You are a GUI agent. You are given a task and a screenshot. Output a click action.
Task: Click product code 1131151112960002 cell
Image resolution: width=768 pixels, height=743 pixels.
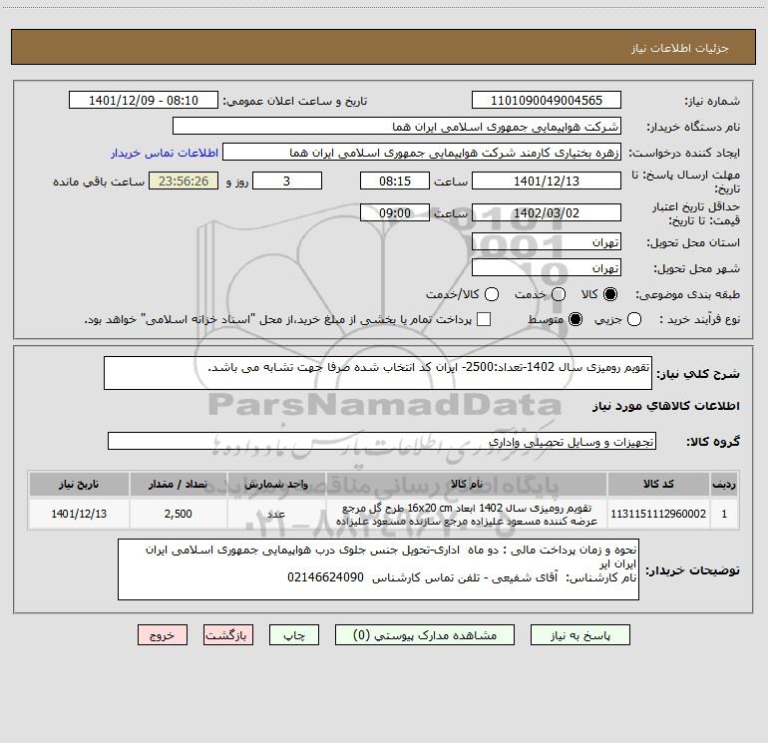[658, 514]
